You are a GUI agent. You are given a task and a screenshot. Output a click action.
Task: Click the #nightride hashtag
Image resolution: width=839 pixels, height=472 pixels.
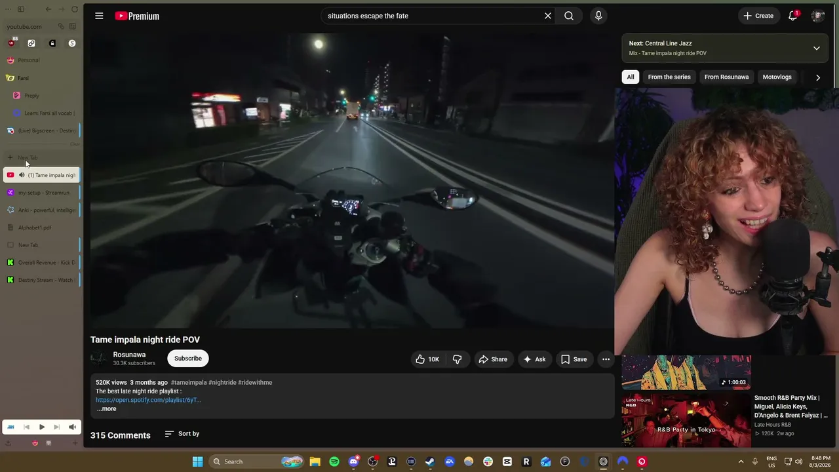[222, 382]
